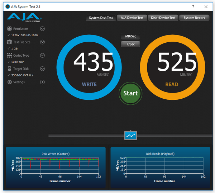Image resolution: width=215 pixels, height=193 pixels.
Task: Select the checked 1 GB file size
Action: [13, 48]
